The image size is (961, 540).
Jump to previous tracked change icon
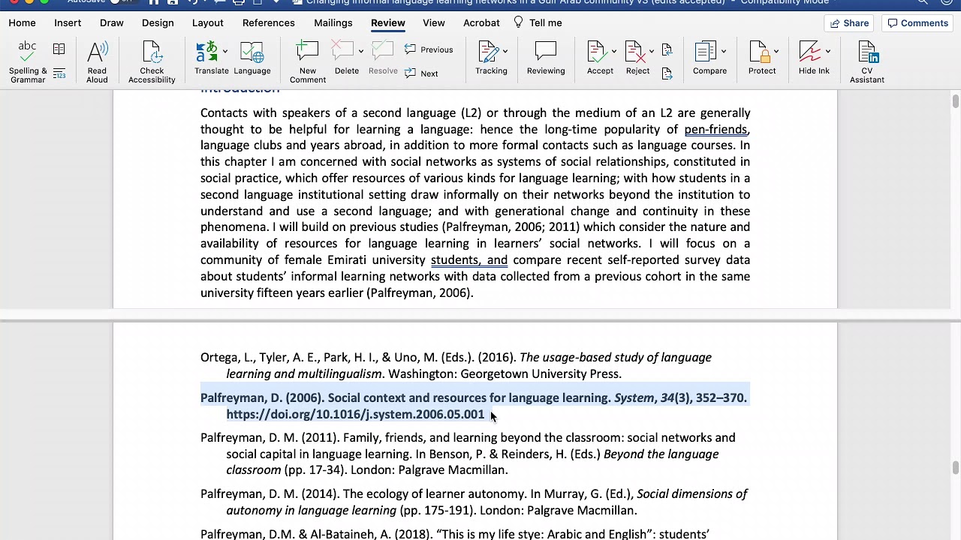(667, 49)
